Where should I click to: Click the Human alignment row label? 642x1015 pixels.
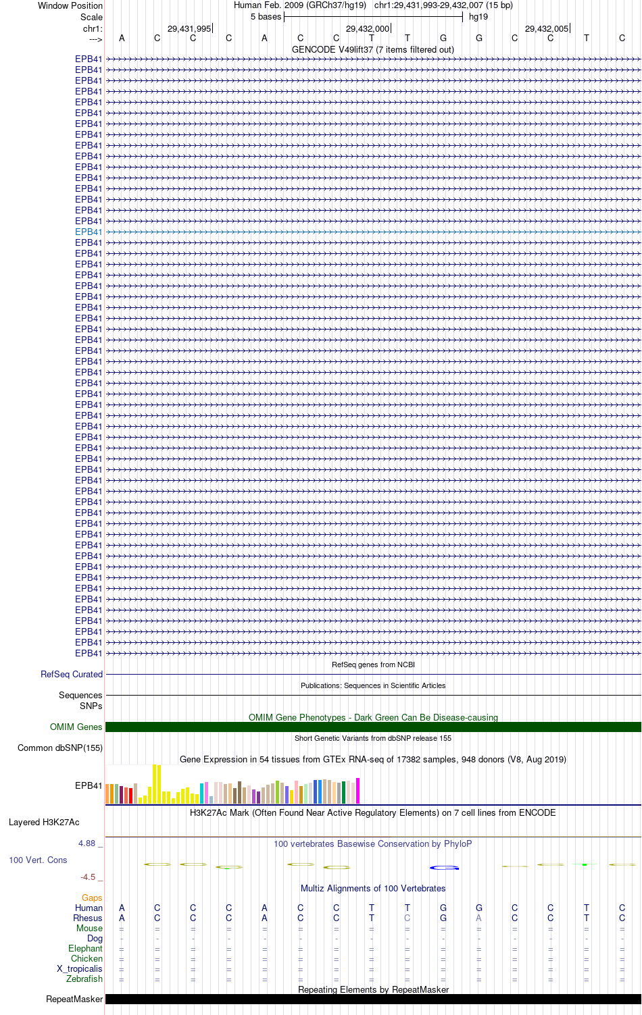(89, 908)
